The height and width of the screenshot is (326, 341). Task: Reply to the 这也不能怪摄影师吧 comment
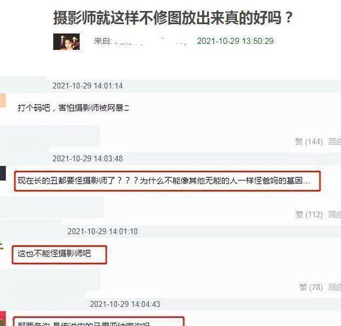[335, 288]
